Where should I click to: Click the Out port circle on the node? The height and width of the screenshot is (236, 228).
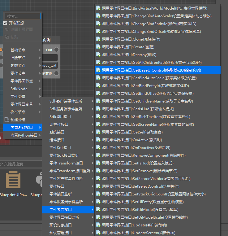[56, 50]
